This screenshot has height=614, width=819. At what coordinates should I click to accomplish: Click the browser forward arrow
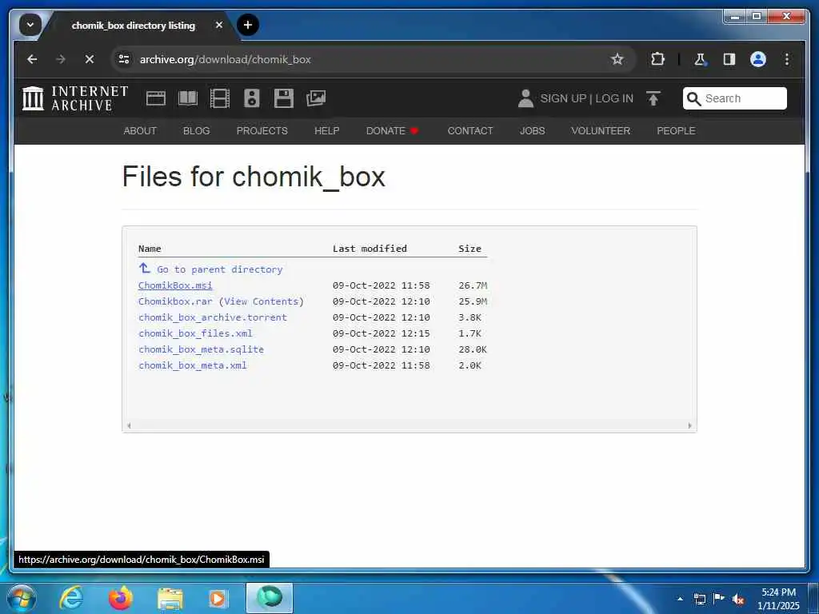(x=61, y=59)
